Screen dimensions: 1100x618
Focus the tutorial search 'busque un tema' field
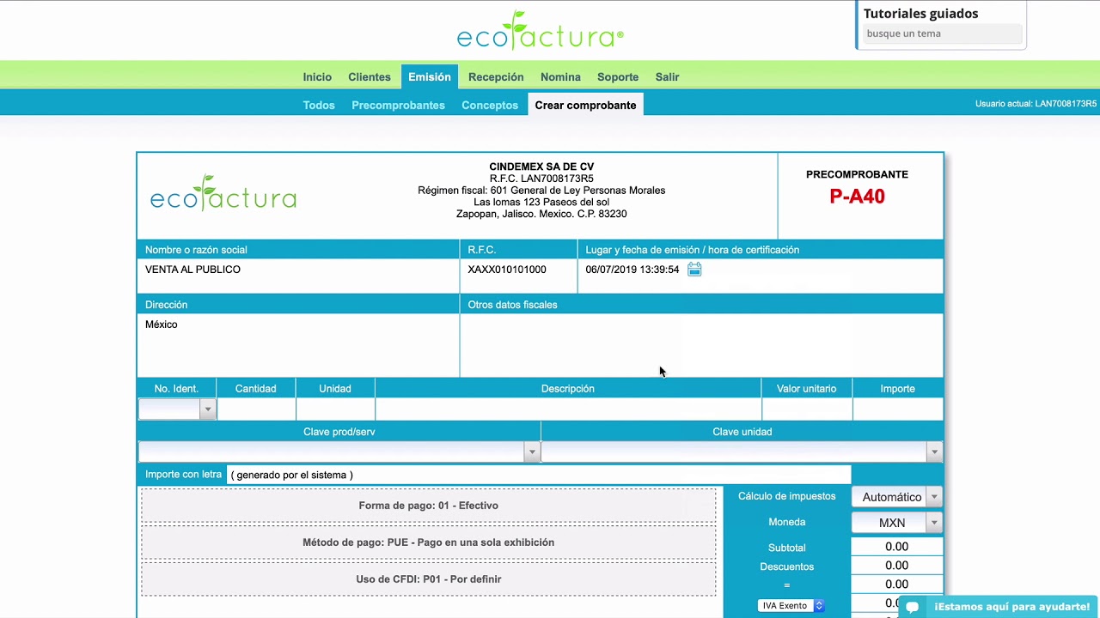pyautogui.click(x=943, y=33)
